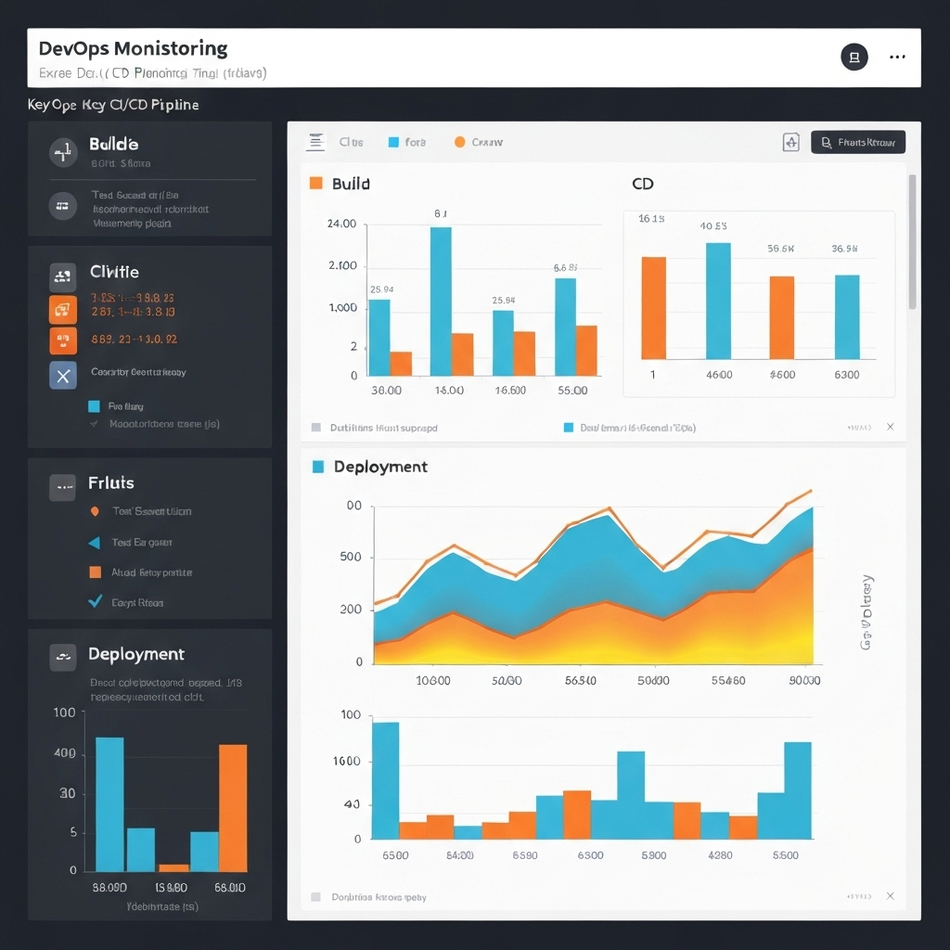Click the second orange icon above the blue X
The image size is (950, 950).
61,340
